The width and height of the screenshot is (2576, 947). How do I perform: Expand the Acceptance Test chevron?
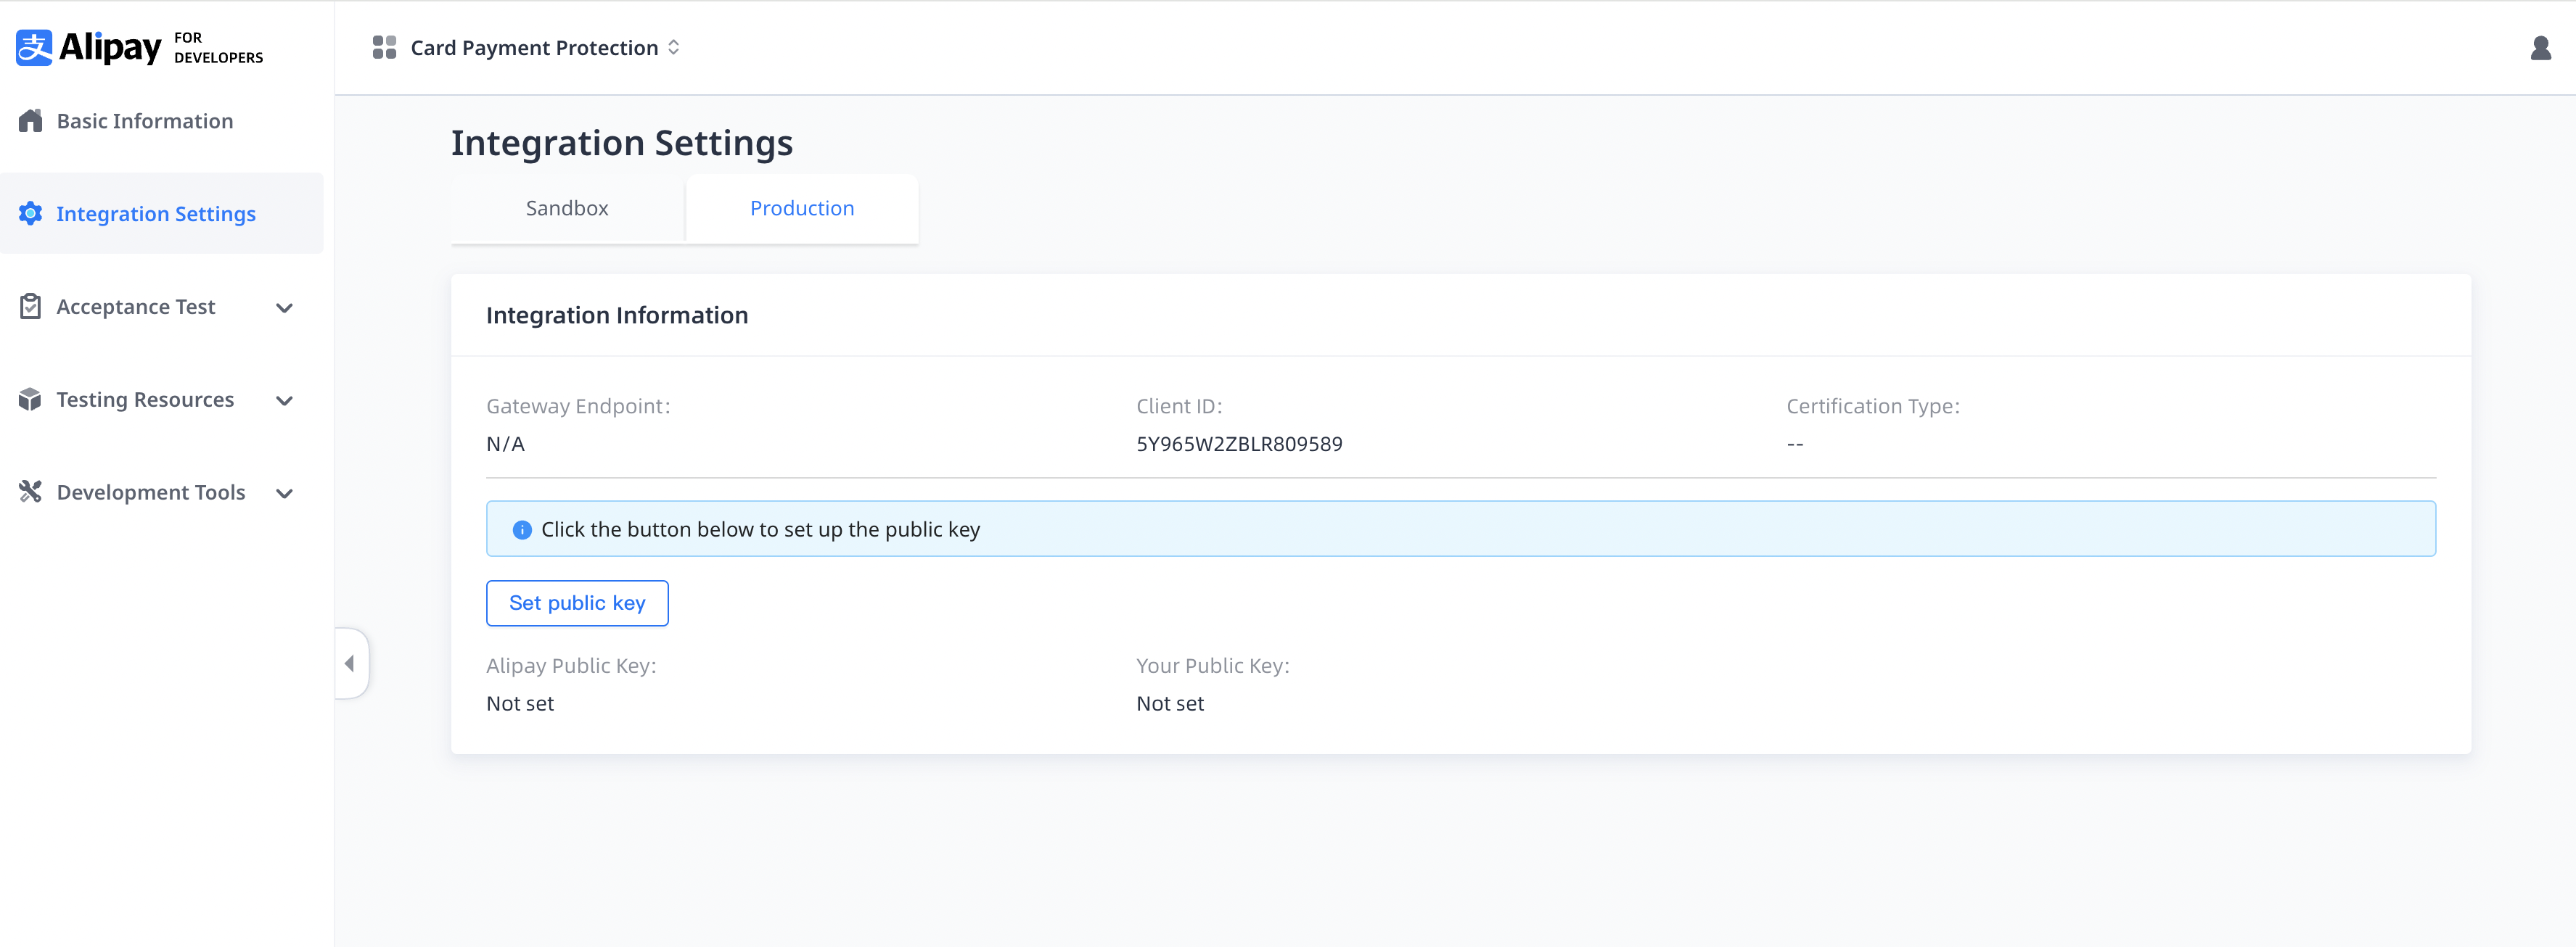point(284,307)
